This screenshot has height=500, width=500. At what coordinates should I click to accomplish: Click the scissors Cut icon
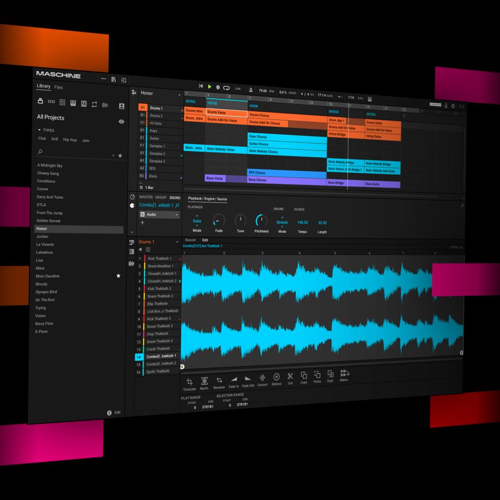click(x=290, y=376)
